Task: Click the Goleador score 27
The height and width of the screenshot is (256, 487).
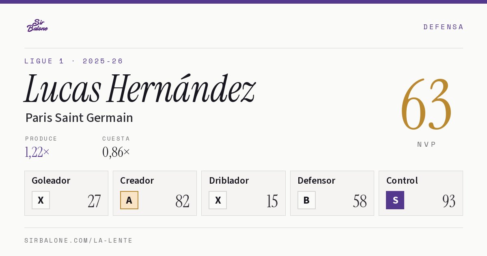Action: 94,201
